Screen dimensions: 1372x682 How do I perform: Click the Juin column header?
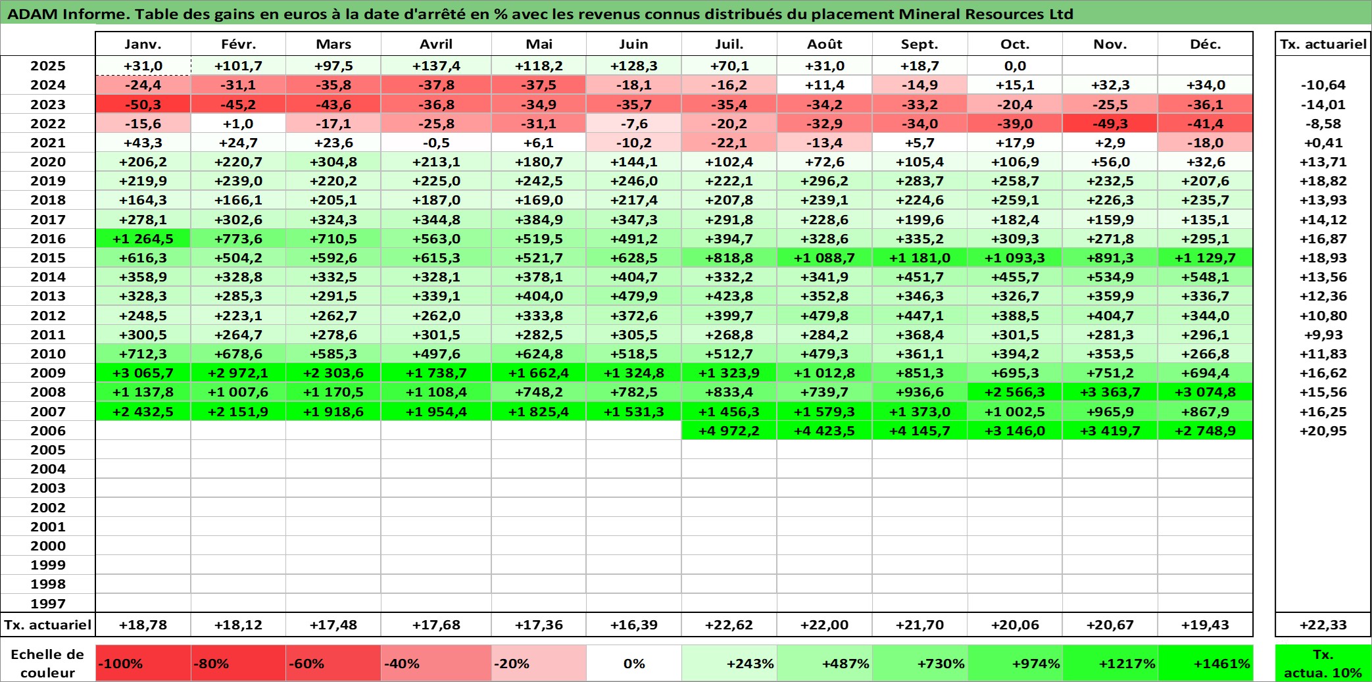(634, 44)
